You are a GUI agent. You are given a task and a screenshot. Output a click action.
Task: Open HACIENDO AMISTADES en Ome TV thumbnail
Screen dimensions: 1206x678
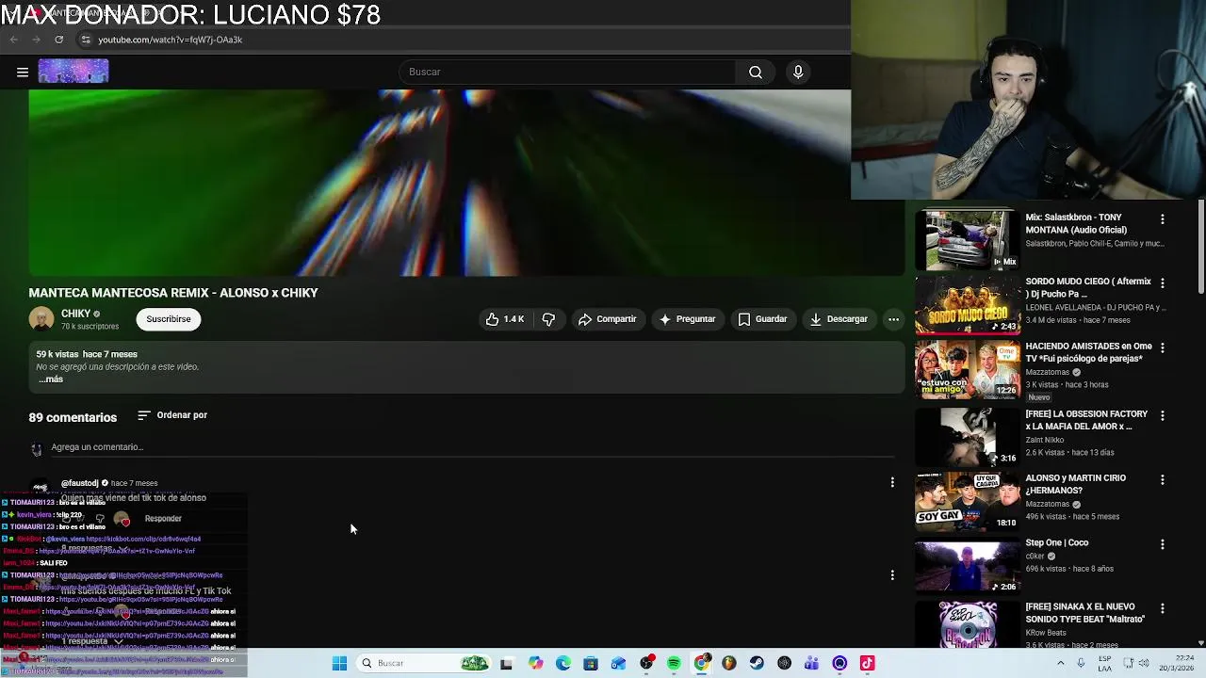(967, 369)
